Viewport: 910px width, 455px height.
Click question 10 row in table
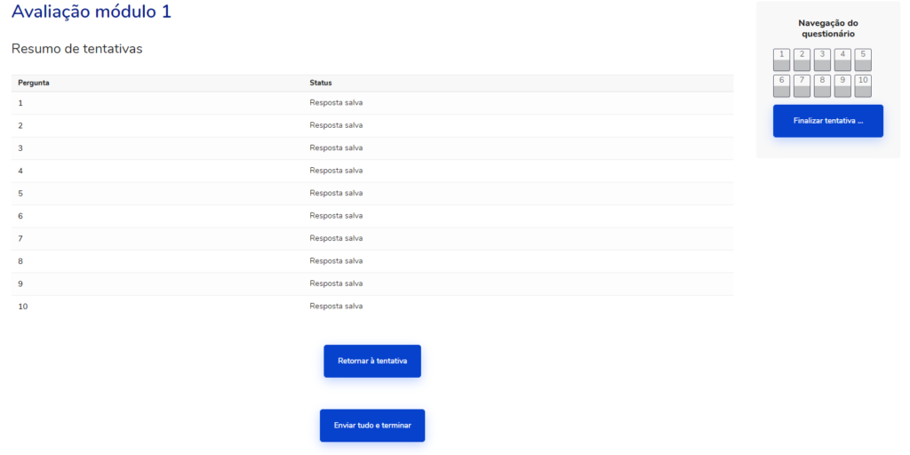tap(372, 307)
